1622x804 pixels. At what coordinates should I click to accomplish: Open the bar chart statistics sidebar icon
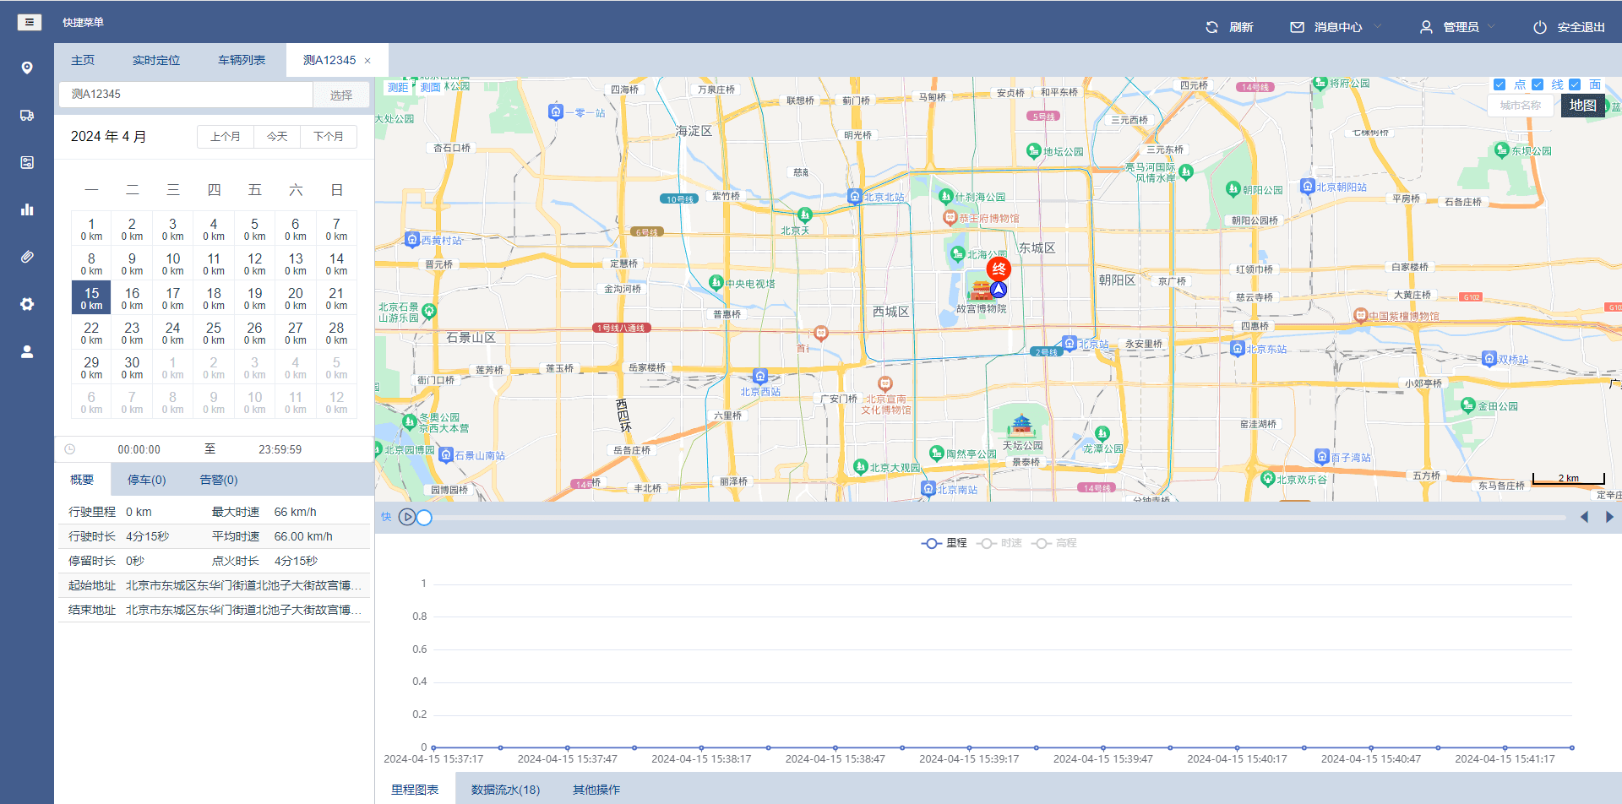[27, 209]
